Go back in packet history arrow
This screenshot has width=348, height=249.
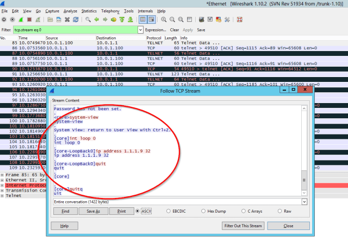pos(96,20)
